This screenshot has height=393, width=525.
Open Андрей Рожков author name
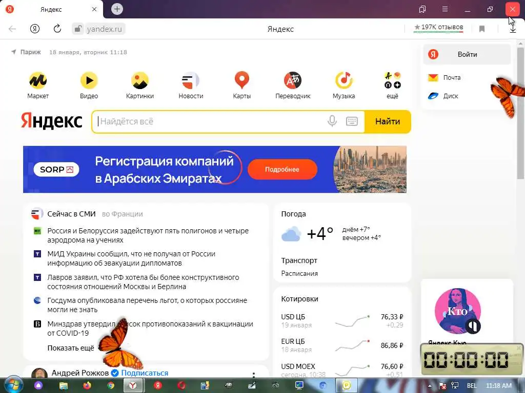(80, 373)
